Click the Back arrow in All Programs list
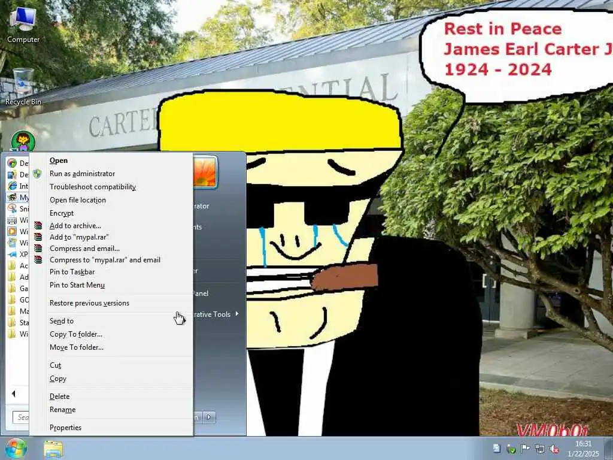This screenshot has height=460, width=613. (x=13, y=394)
